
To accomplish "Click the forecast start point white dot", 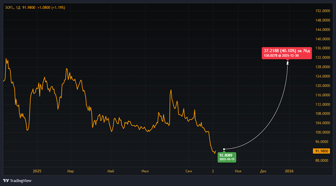I will 224,149.
